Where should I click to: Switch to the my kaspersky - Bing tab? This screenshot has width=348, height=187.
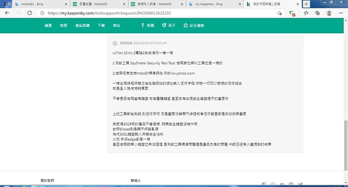[x=215, y=4]
